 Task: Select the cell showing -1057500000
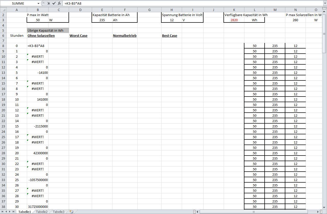[x=38, y=180]
